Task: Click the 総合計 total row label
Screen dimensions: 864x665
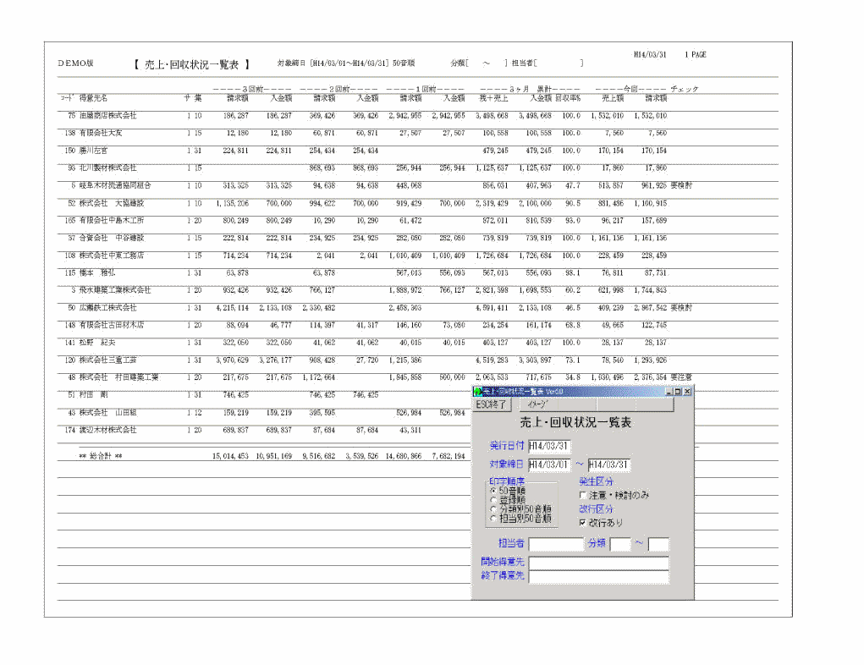Action: tap(101, 456)
